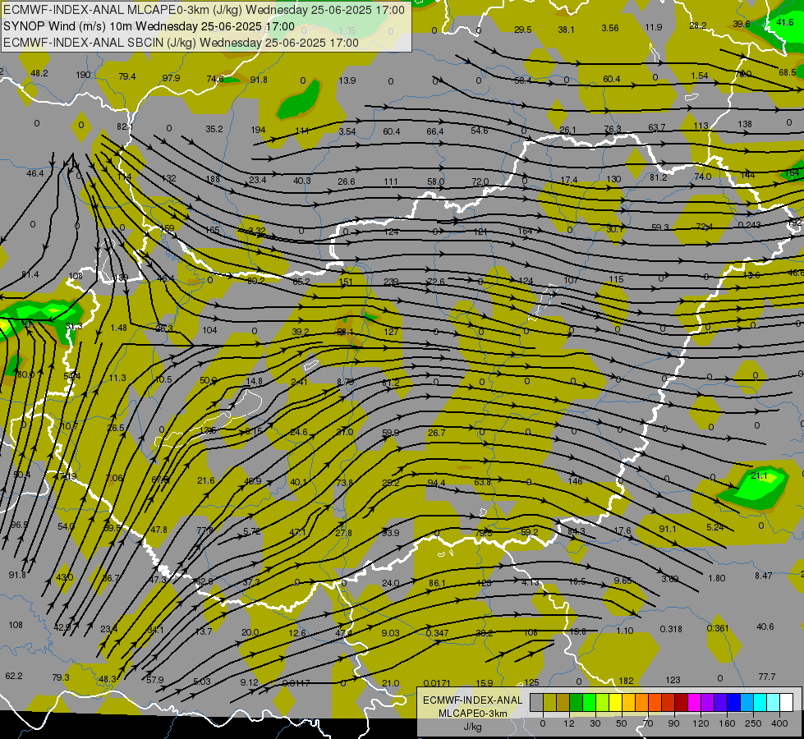Click the legend scale label '70'
This screenshot has height=739, width=804.
pyautogui.click(x=648, y=723)
